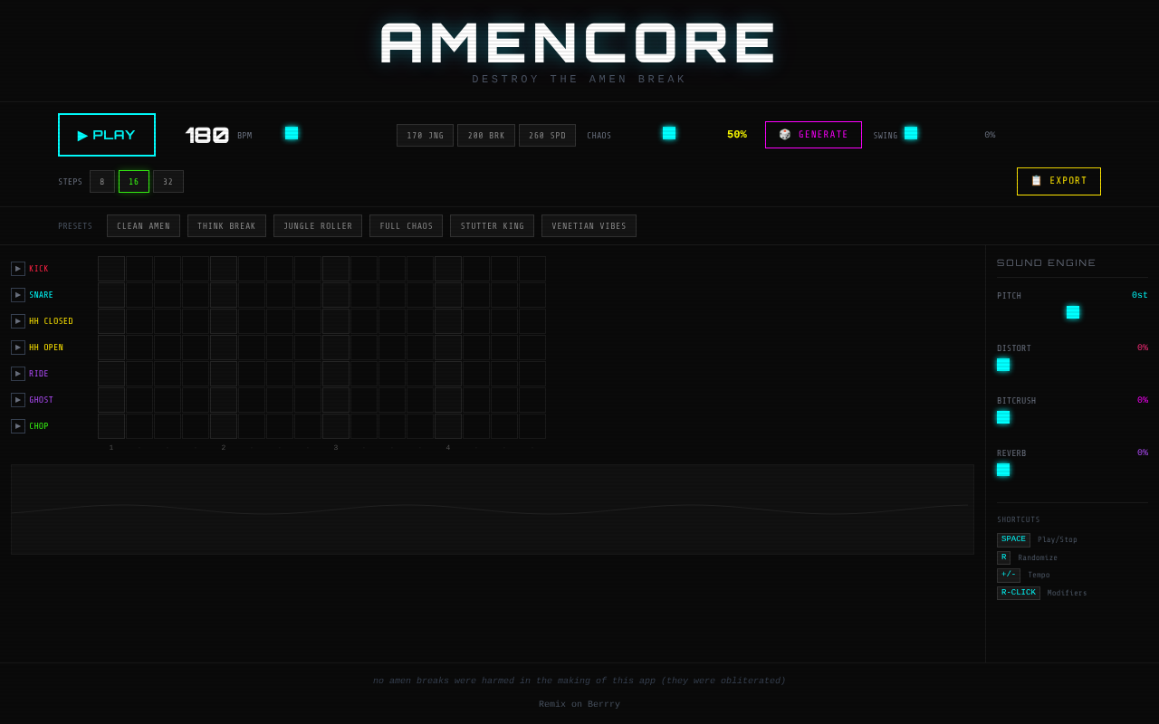Preview the HH CLOSED track sound
Image resolution: width=1159 pixels, height=724 pixels.
18,321
